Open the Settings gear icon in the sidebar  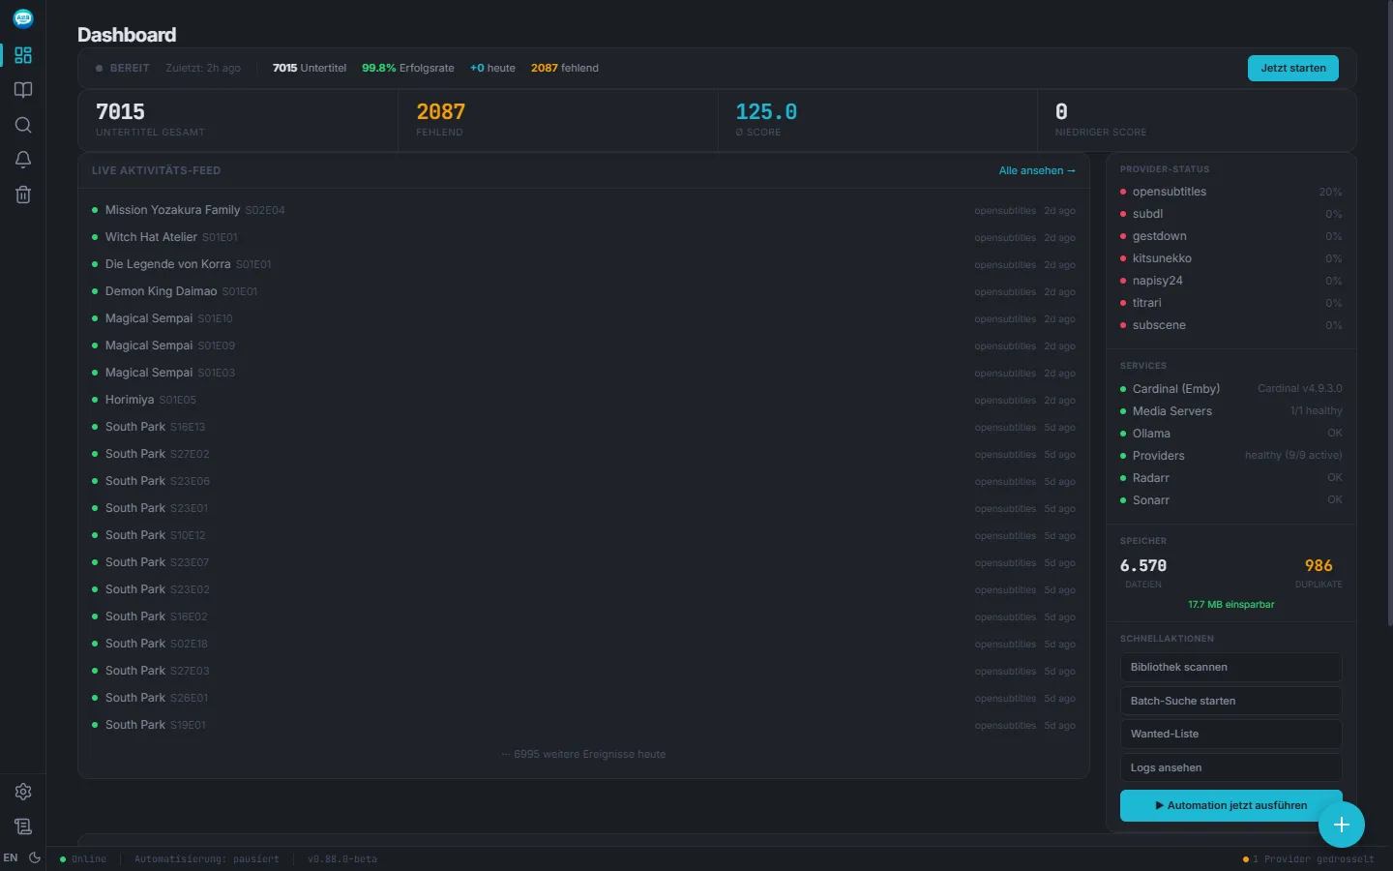(x=23, y=792)
